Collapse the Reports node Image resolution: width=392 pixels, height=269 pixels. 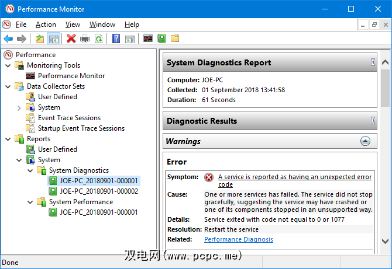click(8, 139)
